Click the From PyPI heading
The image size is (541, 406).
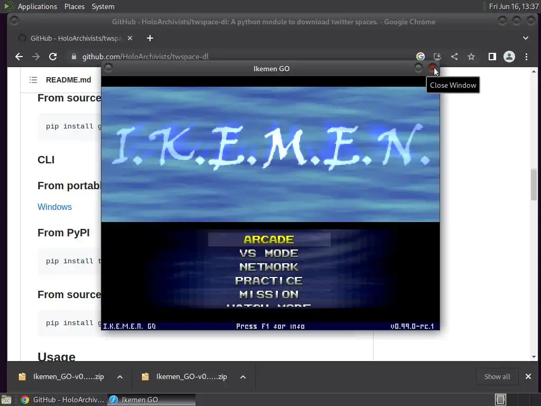pyautogui.click(x=63, y=233)
